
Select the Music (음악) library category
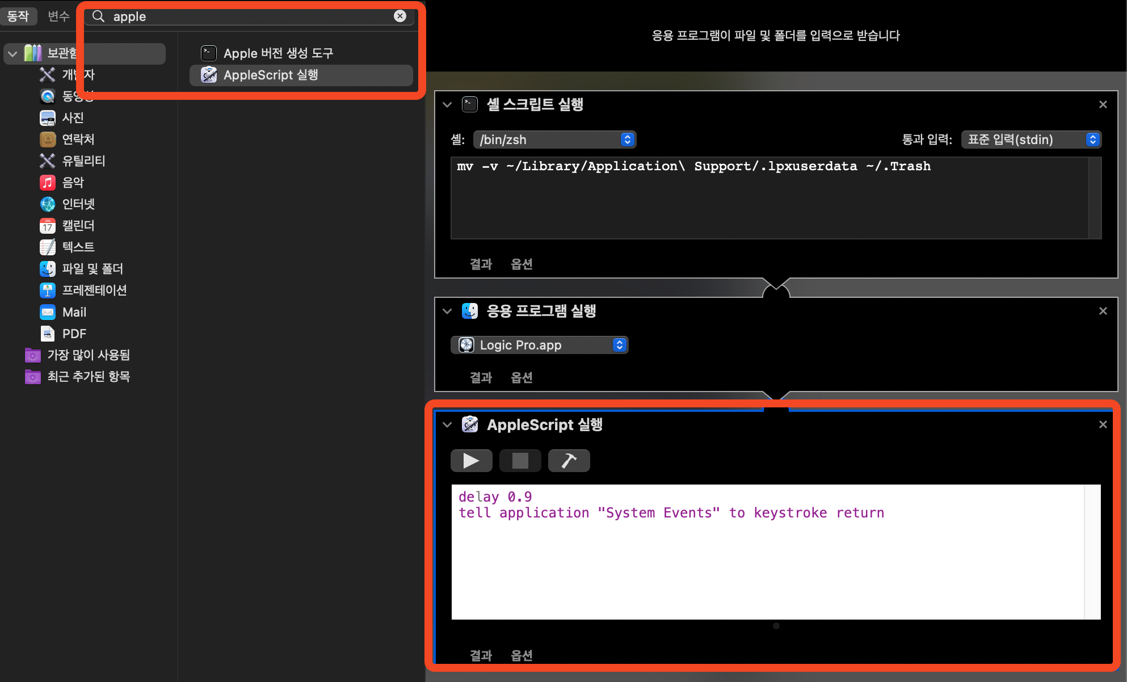pyautogui.click(x=73, y=183)
